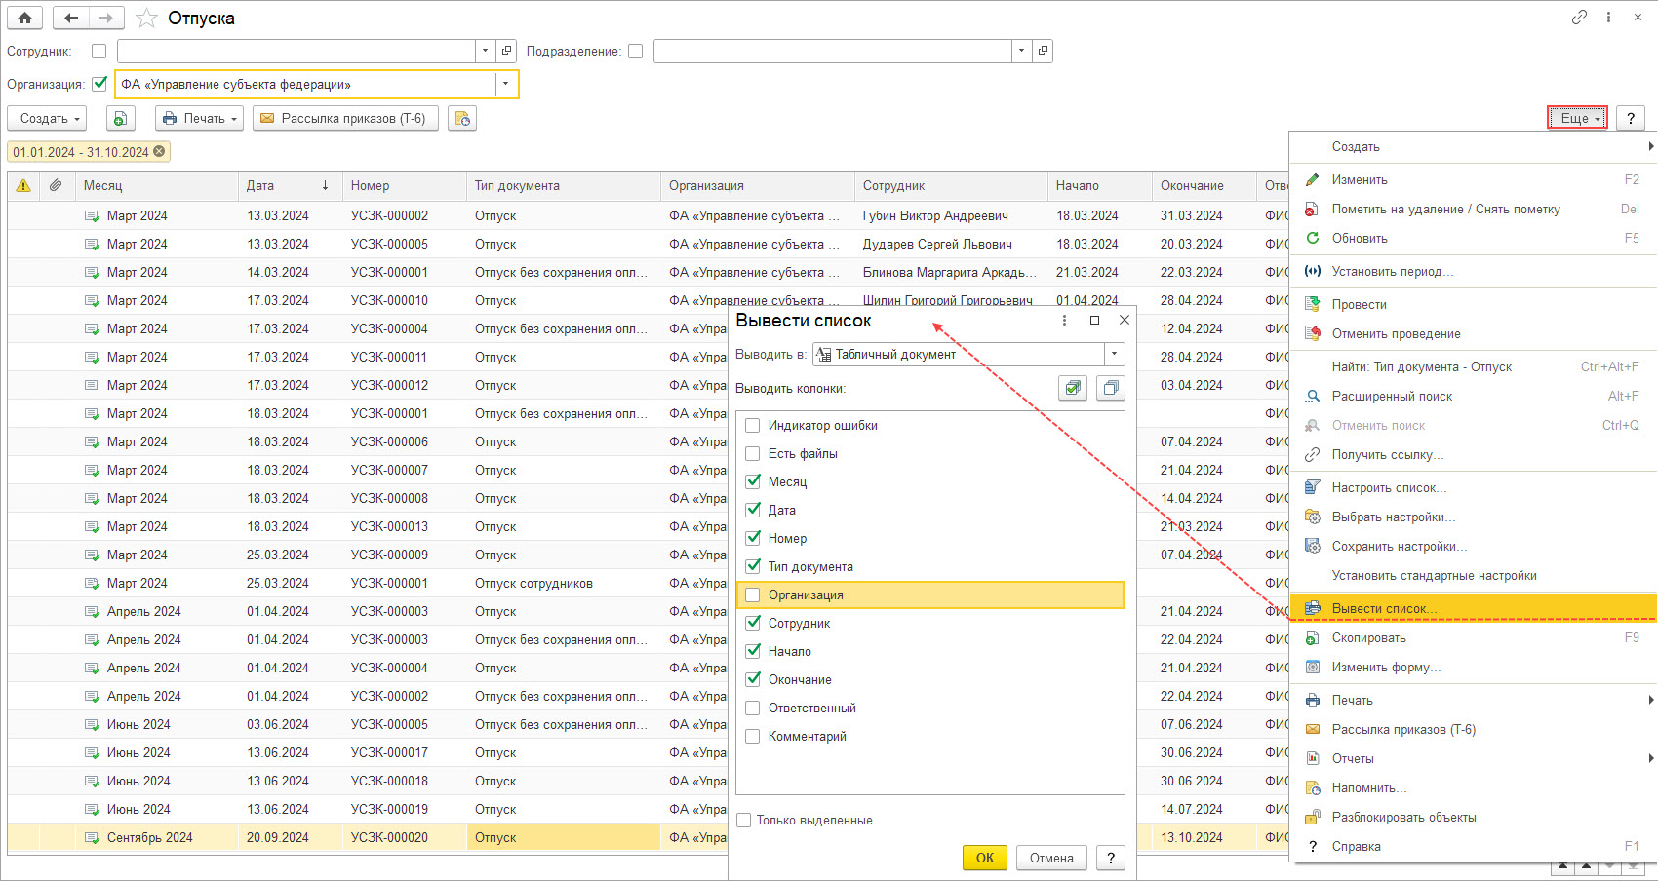Click the document icon of row УСЗК-000020

click(x=92, y=838)
